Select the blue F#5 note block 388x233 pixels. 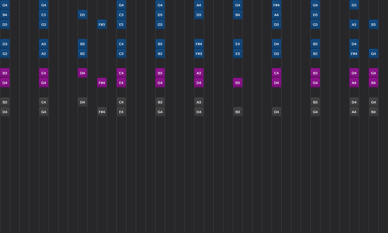pos(102,25)
